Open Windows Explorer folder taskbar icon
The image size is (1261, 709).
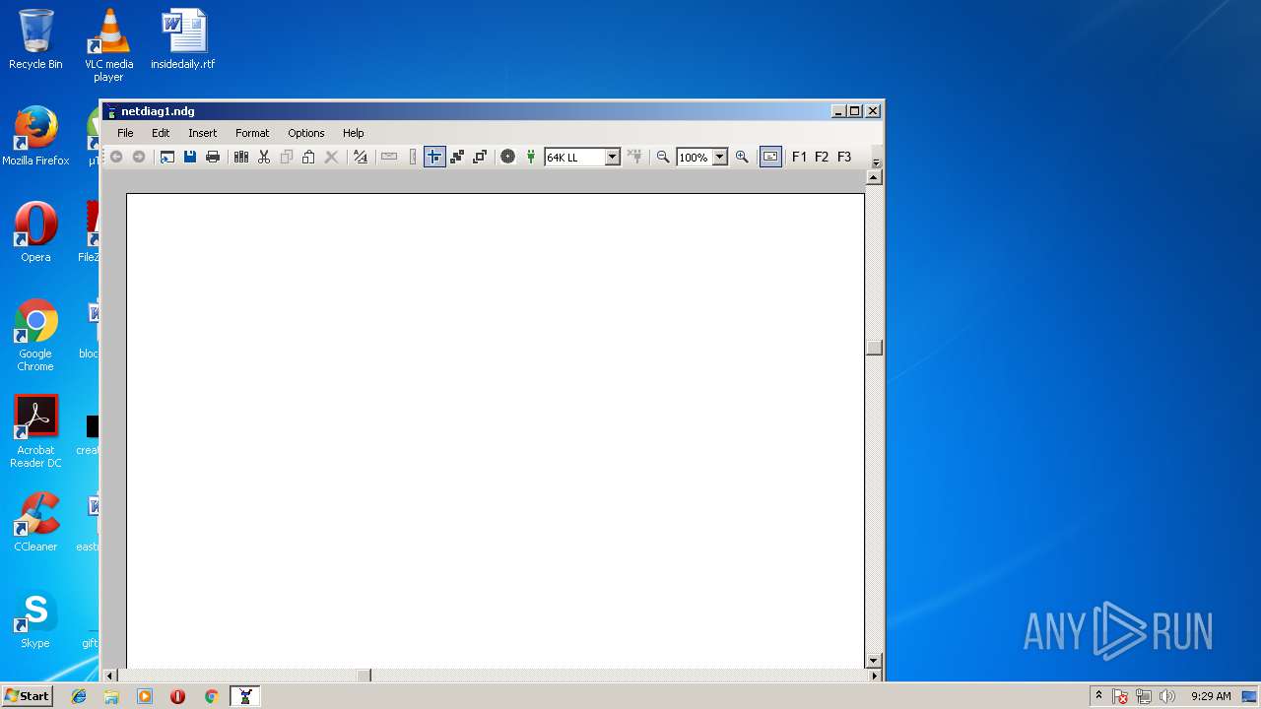tap(111, 696)
